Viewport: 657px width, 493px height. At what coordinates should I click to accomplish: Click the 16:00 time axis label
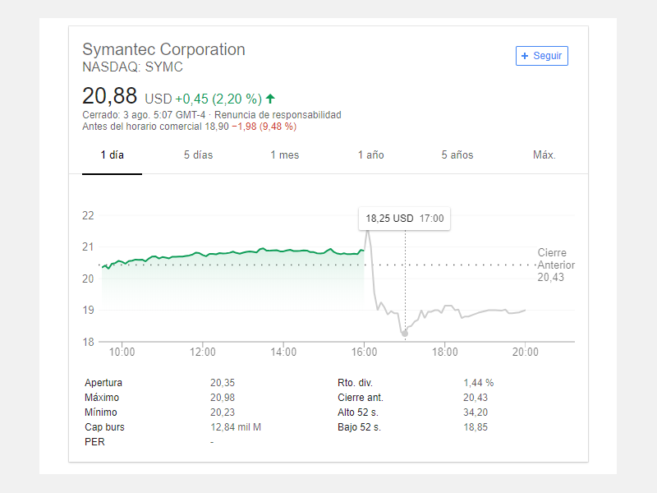coord(364,352)
